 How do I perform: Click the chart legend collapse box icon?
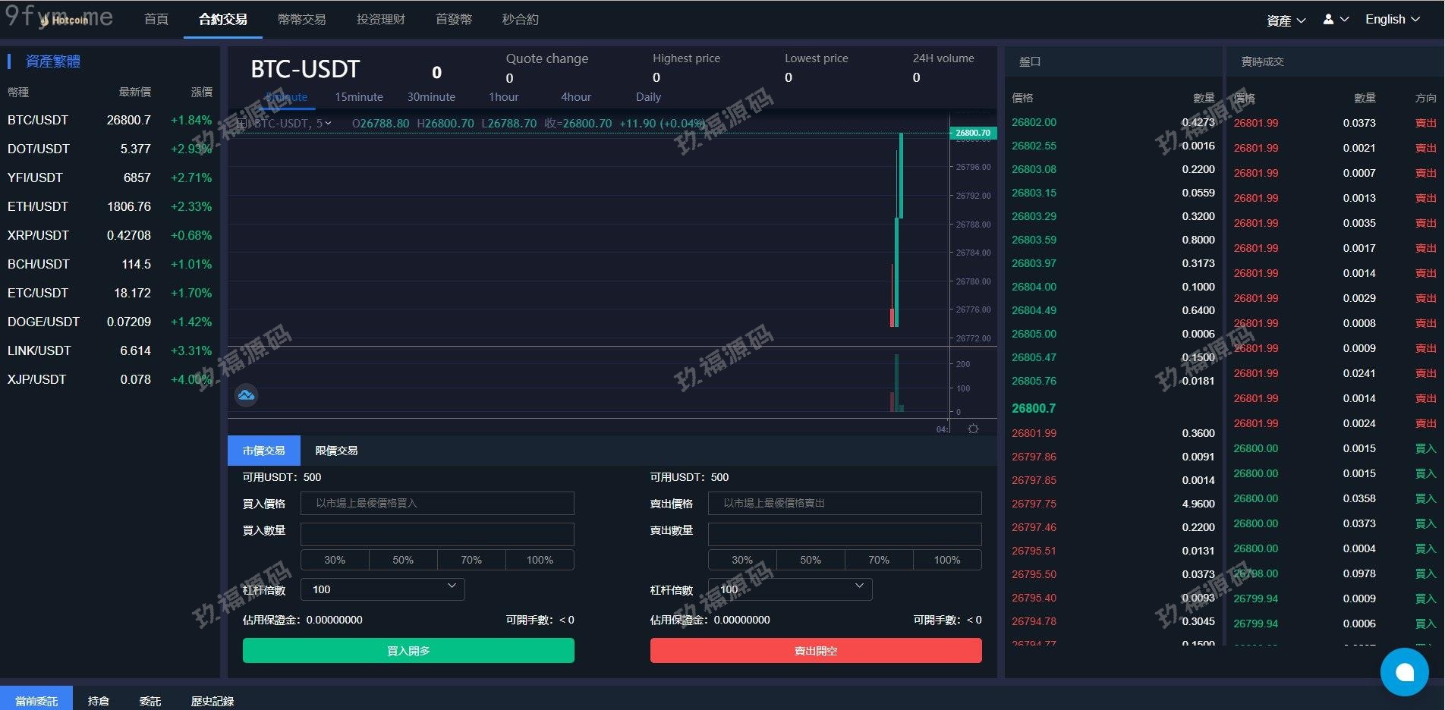coord(241,123)
